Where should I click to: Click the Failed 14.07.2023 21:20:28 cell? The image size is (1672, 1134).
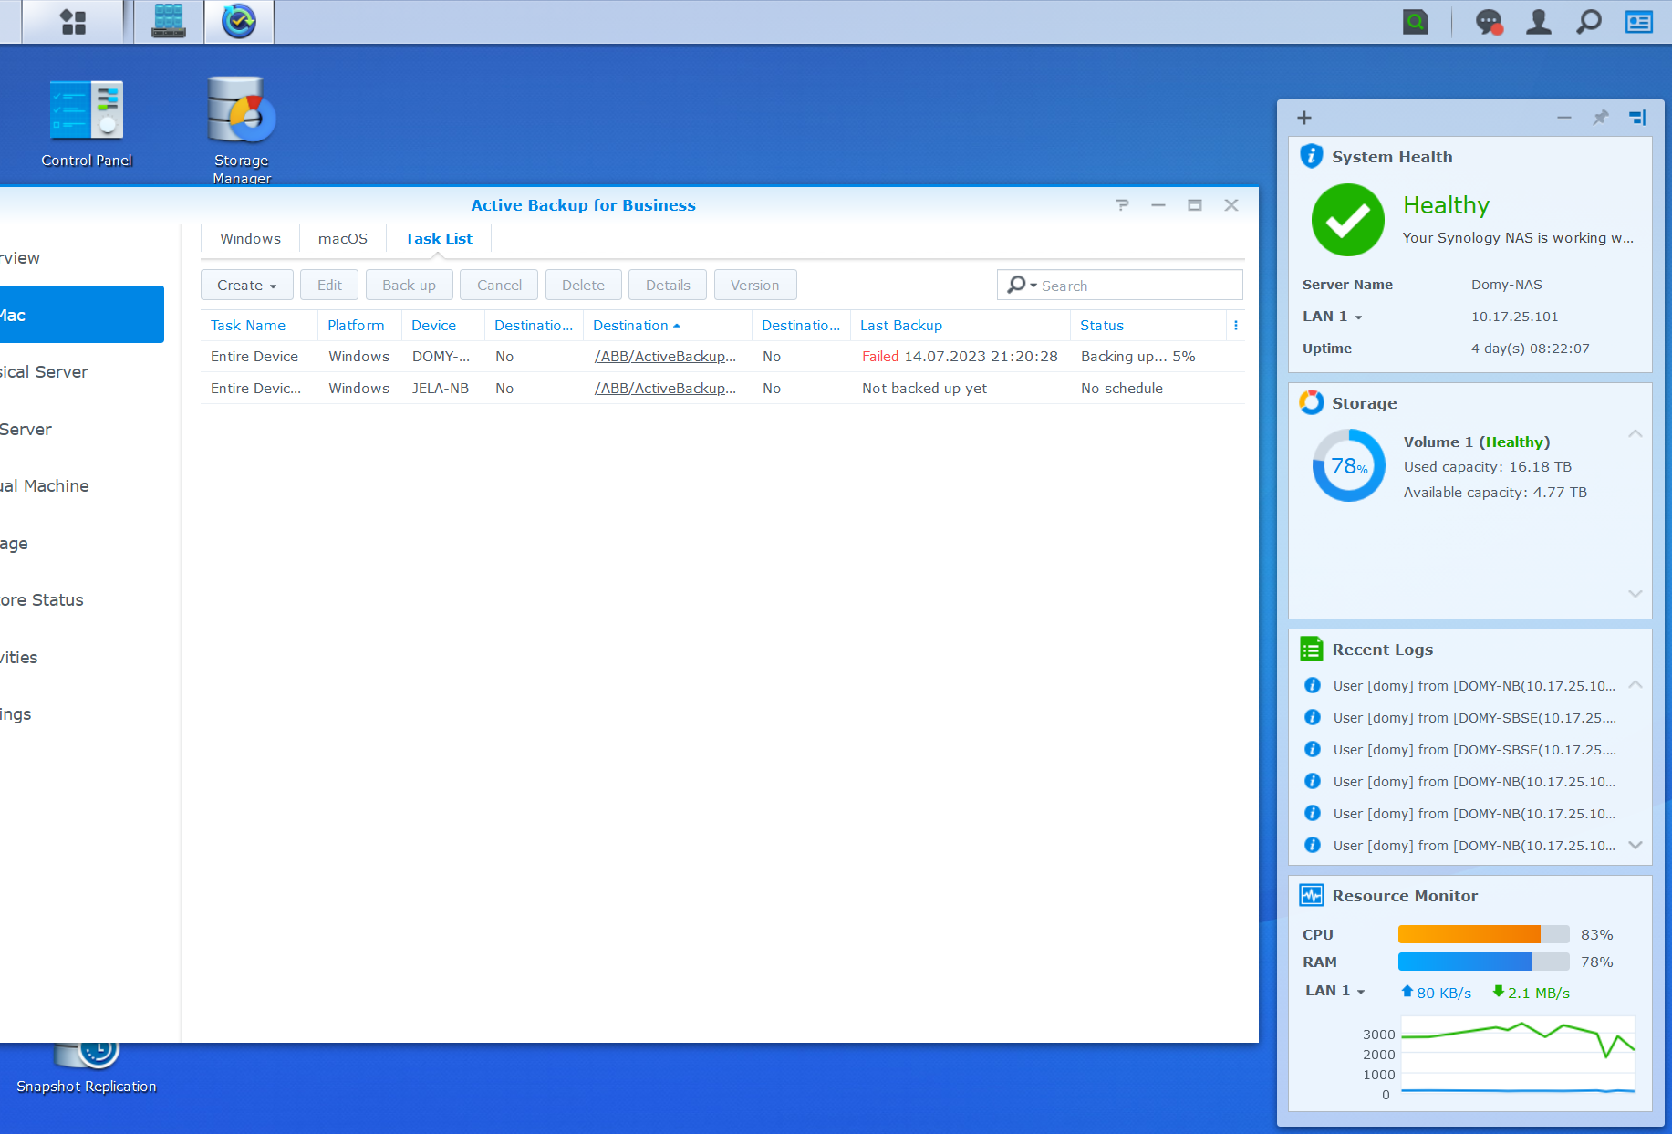coord(960,357)
